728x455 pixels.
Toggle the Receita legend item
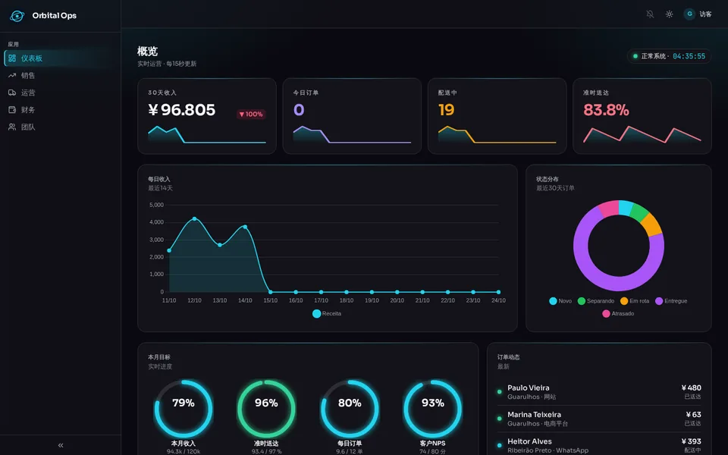pos(327,314)
